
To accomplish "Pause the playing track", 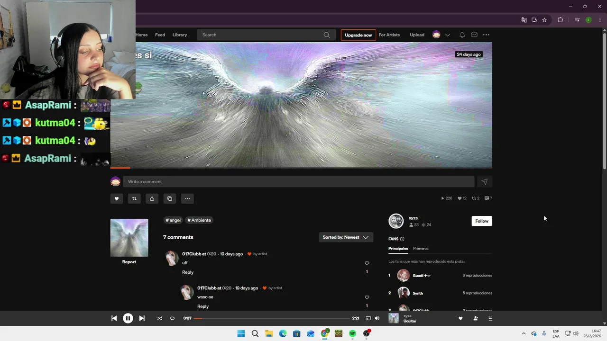I will click(128, 318).
